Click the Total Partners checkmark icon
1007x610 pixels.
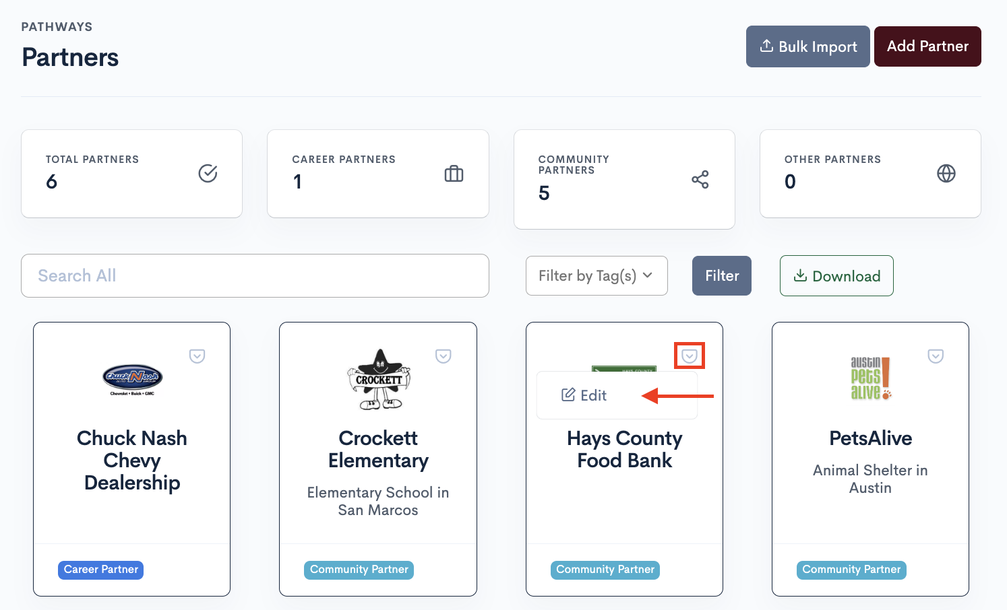tap(208, 174)
